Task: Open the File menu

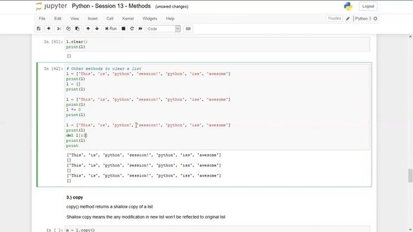Action: [x=42, y=19]
